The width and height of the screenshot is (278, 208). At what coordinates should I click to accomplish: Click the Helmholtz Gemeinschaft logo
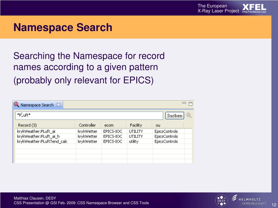tap(249, 200)
